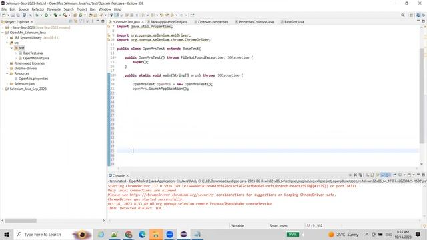427x240 pixels.
Task: Expand the Referenced Libraries node
Action: click(7, 63)
